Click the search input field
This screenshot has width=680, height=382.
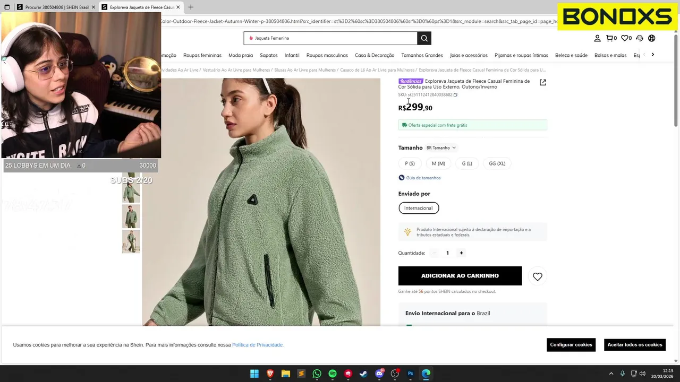[330, 38]
